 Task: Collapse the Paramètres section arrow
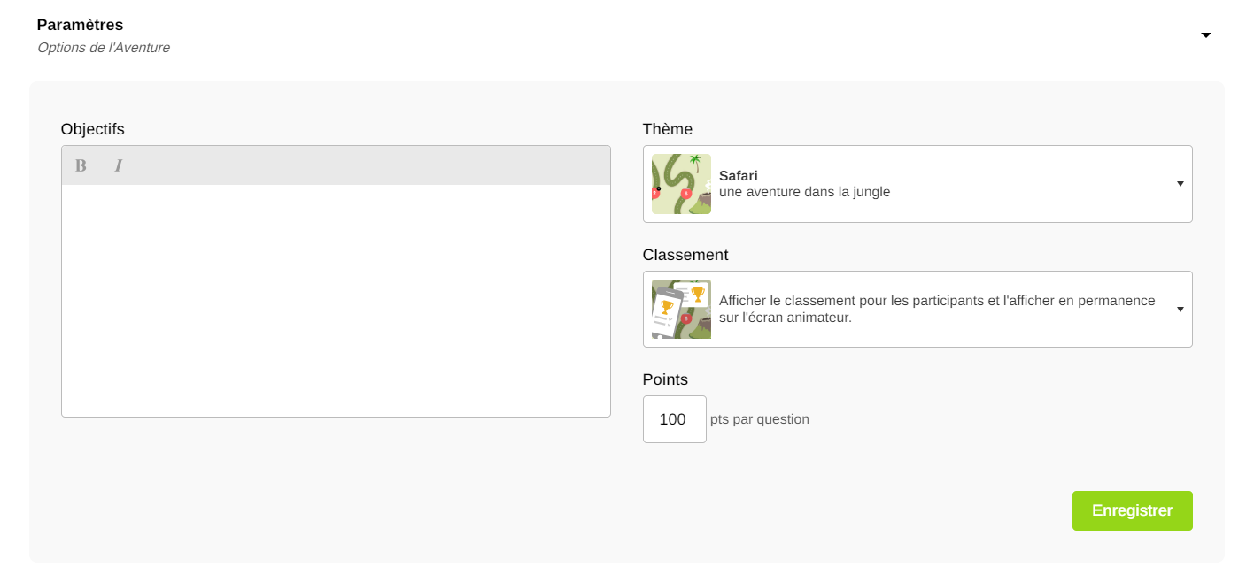tap(1205, 35)
